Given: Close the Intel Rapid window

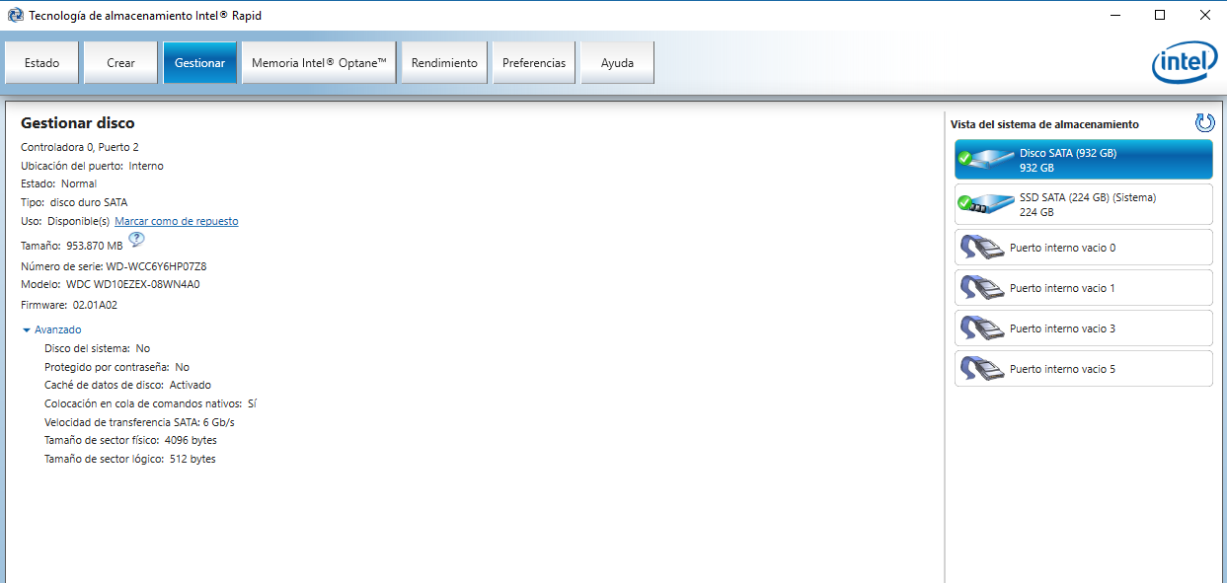Looking at the screenshot, I should click(x=1205, y=16).
